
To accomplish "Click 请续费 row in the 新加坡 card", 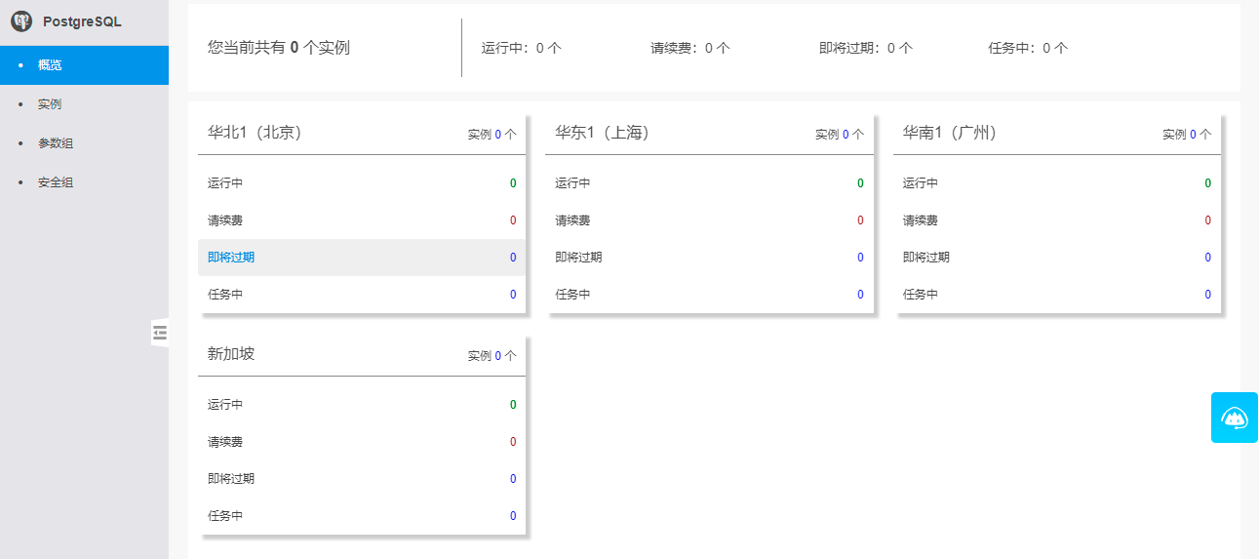I will pos(362,442).
